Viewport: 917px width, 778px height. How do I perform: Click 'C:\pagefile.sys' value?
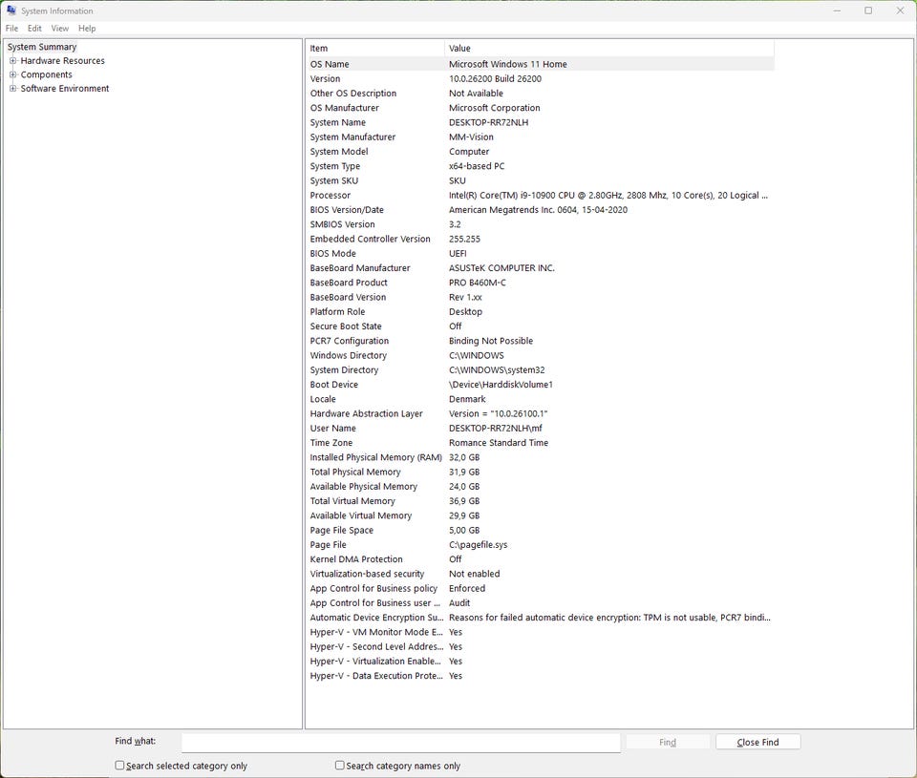(478, 545)
